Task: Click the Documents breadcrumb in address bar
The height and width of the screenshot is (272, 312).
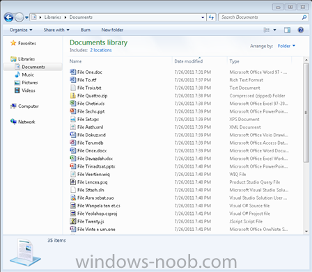Action: coord(81,17)
